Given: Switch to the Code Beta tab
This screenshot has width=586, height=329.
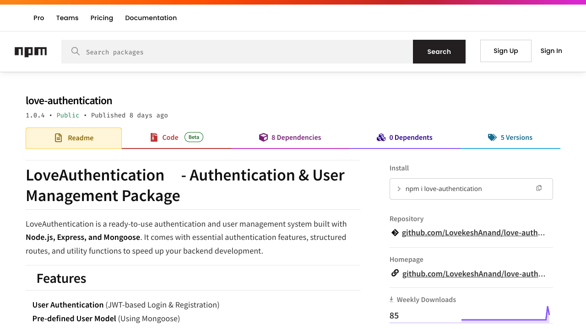Looking at the screenshot, I should pos(170,137).
